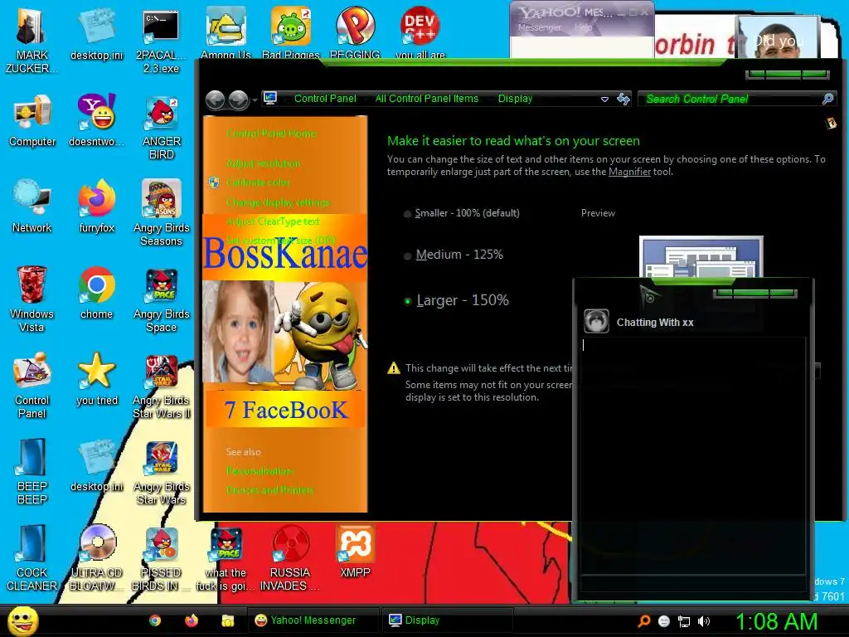Open the DEV C++ 'you all are' shortcut
Screen dimensions: 849x637
(420, 32)
